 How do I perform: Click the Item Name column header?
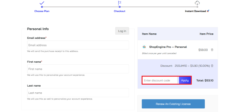(x=149, y=34)
